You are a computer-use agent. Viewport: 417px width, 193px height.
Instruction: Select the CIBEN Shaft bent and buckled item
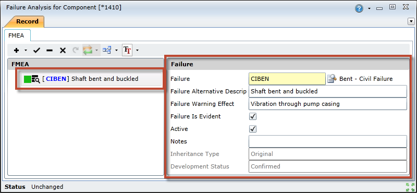pyautogui.click(x=91, y=79)
